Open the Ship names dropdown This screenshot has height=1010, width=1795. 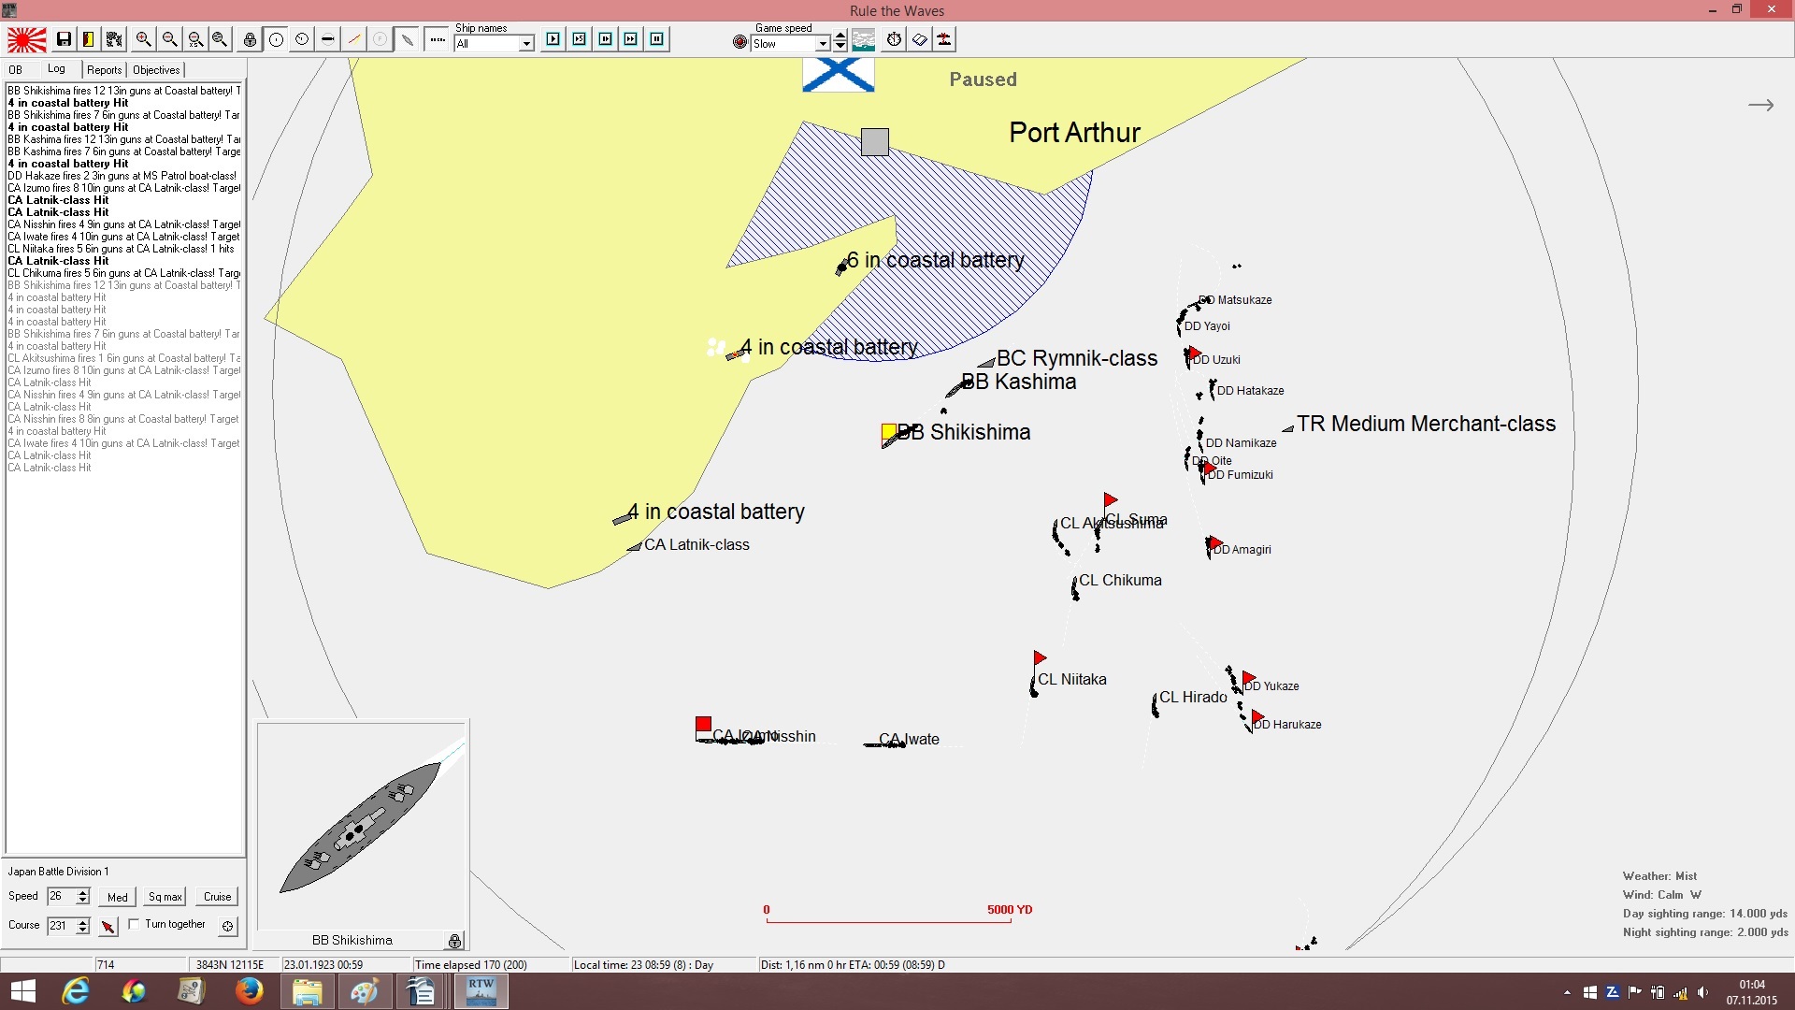tap(526, 44)
